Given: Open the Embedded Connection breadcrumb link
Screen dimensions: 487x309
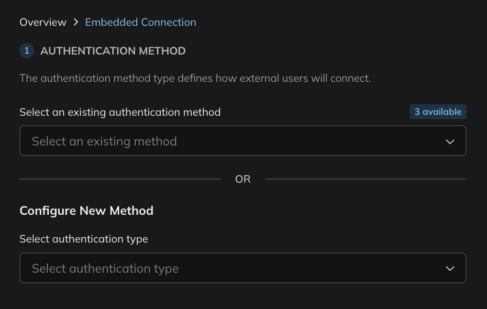Looking at the screenshot, I should (141, 22).
